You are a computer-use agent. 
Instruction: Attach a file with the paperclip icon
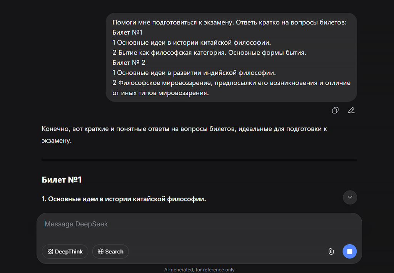coord(331,251)
